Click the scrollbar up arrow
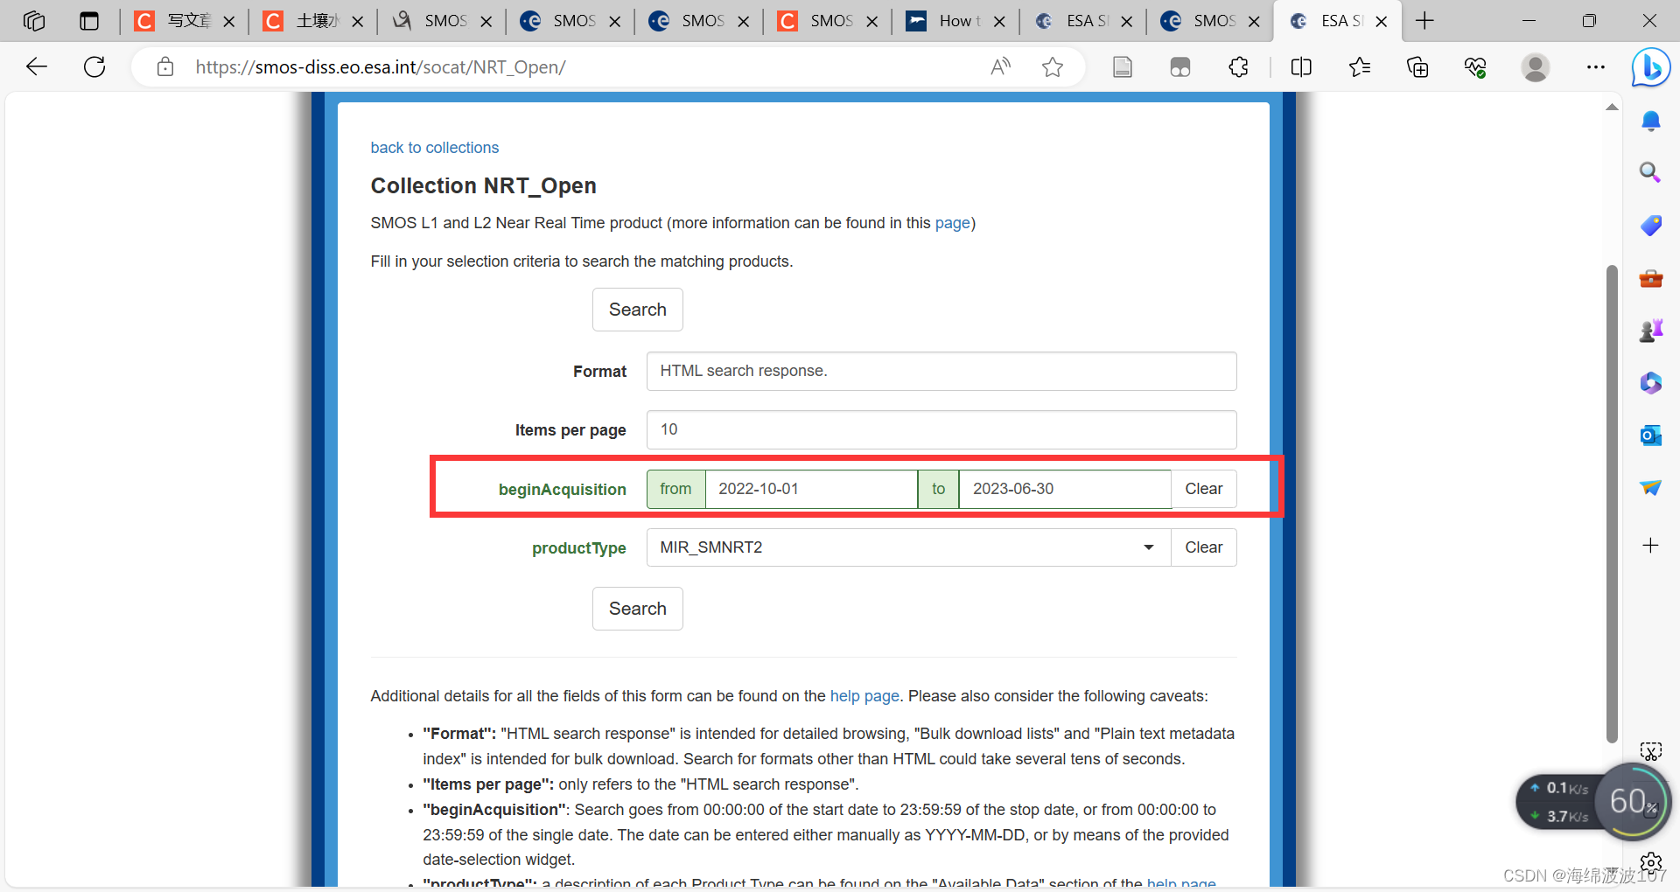This screenshot has width=1680, height=892. (1612, 107)
